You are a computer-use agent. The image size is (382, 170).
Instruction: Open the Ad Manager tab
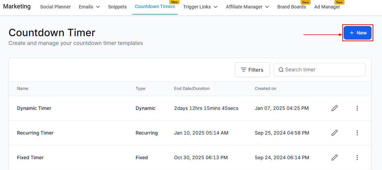327,7
